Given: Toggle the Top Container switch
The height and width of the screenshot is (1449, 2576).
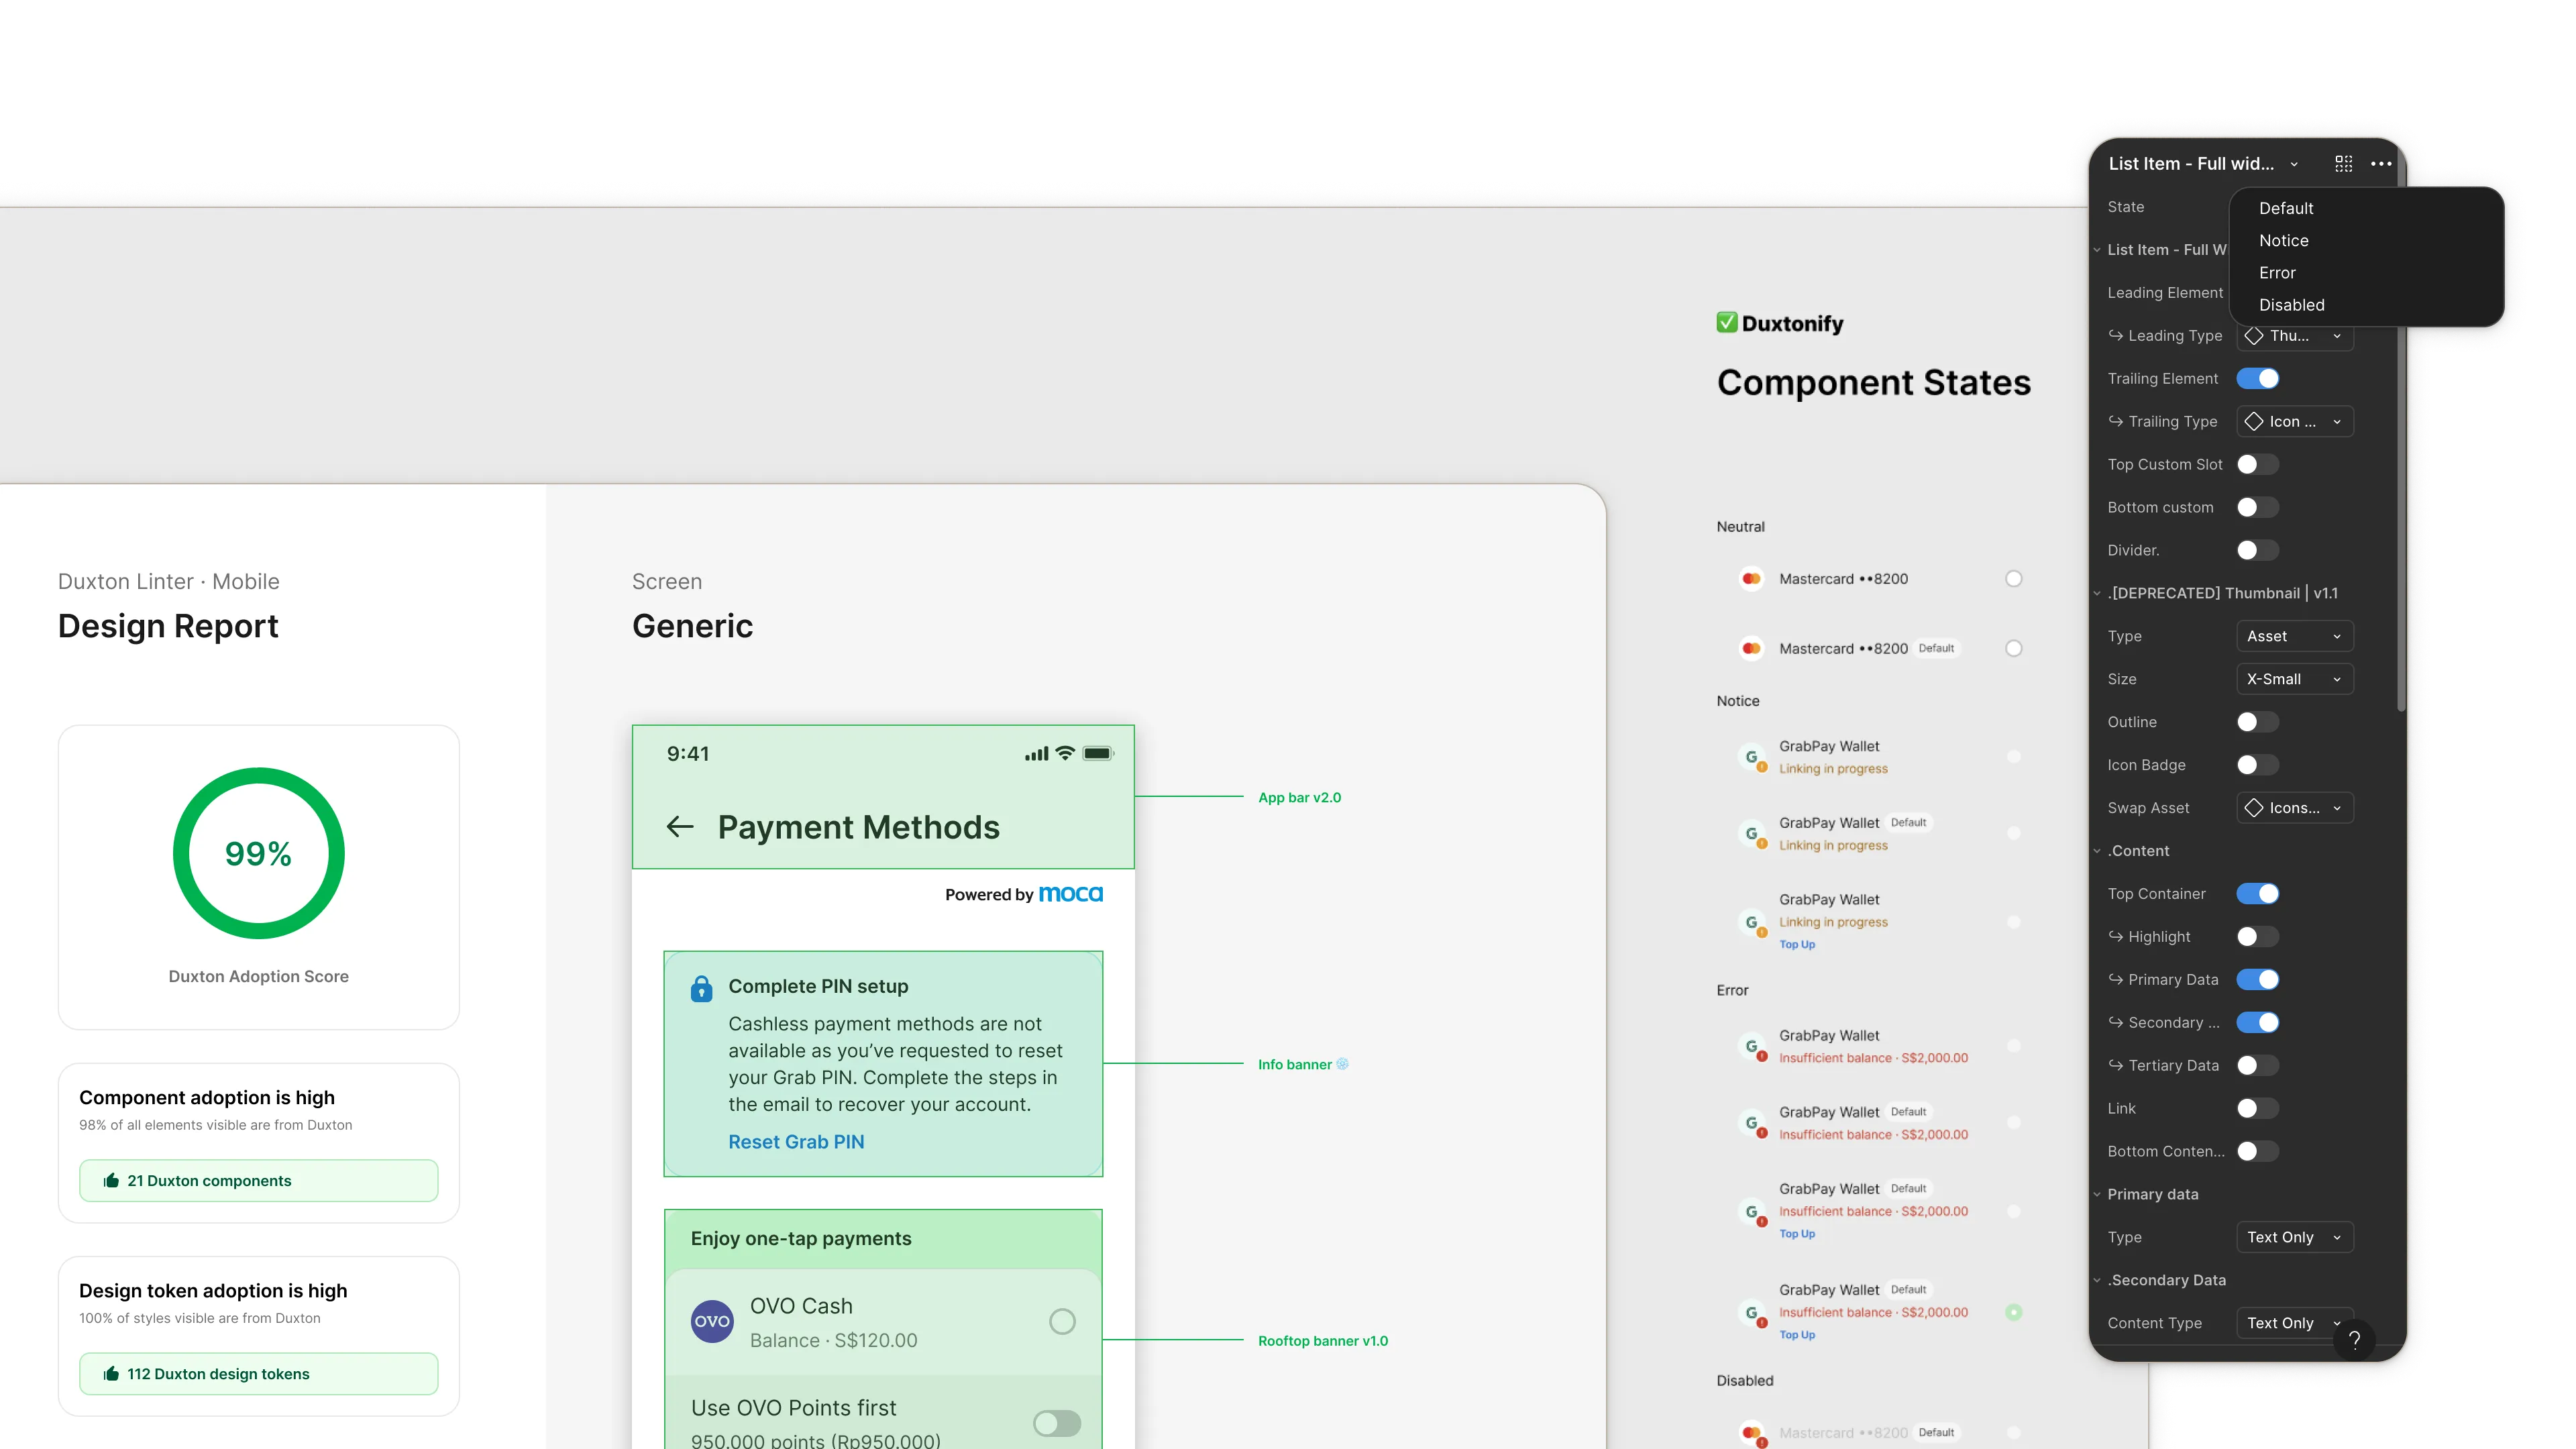Looking at the screenshot, I should [x=2258, y=894].
